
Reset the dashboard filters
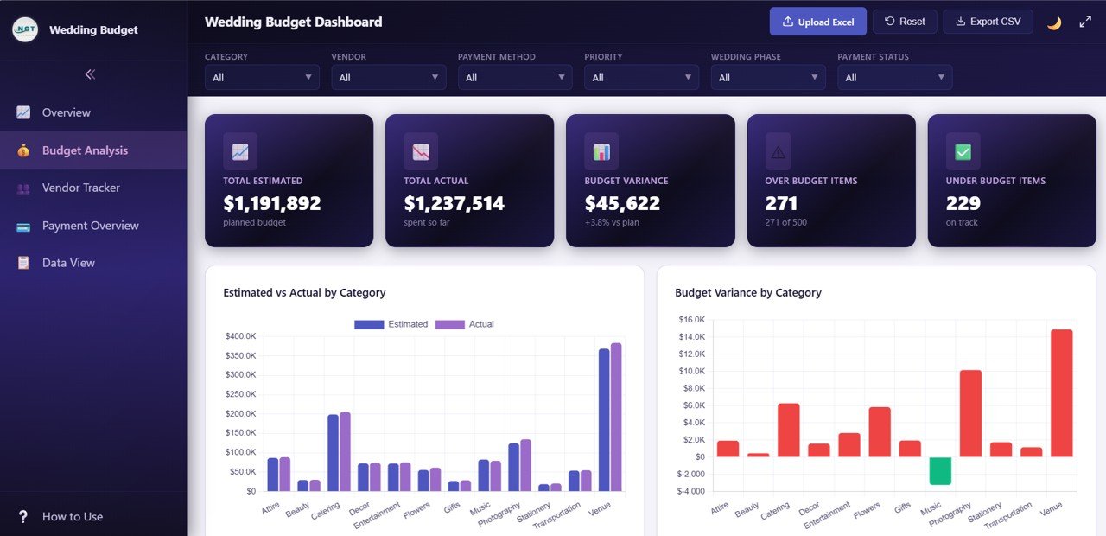pos(905,22)
